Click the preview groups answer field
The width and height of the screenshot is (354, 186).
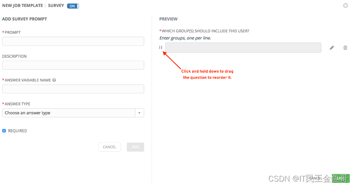[243, 47]
